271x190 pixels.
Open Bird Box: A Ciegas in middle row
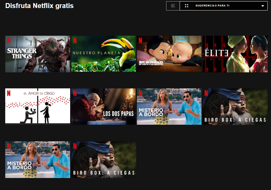(x=235, y=107)
